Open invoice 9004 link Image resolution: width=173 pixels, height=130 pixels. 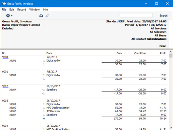point(5,126)
